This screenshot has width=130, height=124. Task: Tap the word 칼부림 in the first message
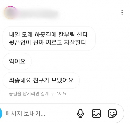point(67,35)
